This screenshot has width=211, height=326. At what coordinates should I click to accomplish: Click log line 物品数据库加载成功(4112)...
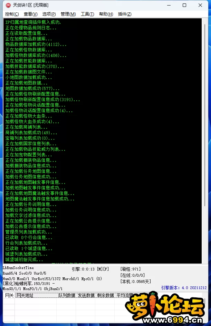point(36,44)
